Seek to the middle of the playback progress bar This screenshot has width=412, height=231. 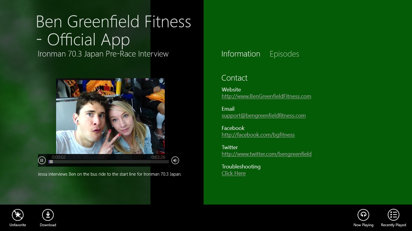(x=109, y=162)
